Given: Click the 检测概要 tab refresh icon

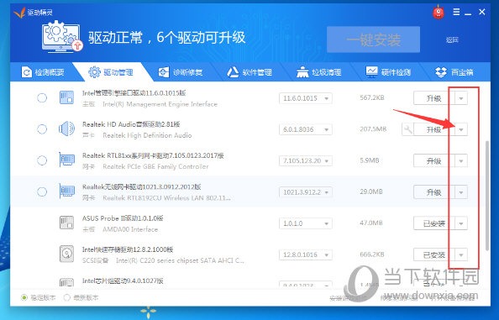Looking at the screenshot, I should pyautogui.click(x=26, y=72).
